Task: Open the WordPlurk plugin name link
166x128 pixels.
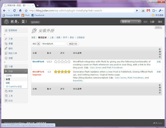Action: pos(38,62)
